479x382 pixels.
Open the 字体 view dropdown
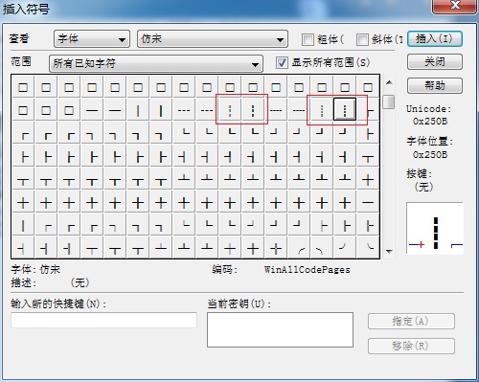coord(92,39)
